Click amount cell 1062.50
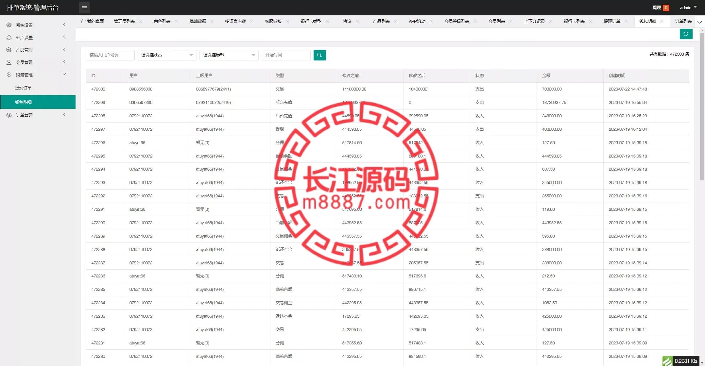 pyautogui.click(x=549, y=303)
